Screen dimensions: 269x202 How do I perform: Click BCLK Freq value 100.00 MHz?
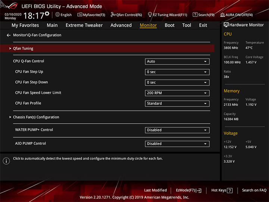coord(232,62)
